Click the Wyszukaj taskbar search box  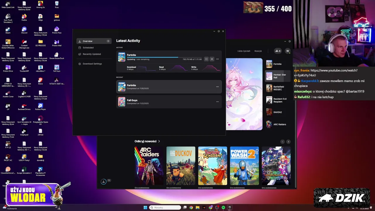coord(165,207)
